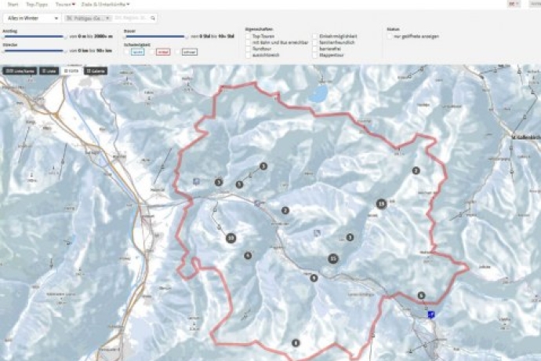This screenshot has height=361, width=541.
Task: Toggle 'nur geöffnete anzeigen' status checkbox
Action: click(391, 36)
